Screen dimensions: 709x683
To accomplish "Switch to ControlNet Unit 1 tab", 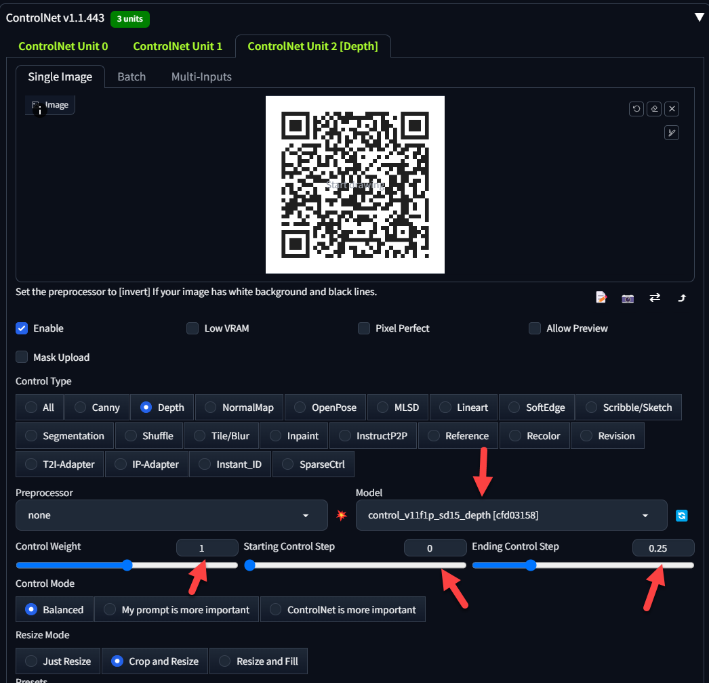I will [x=178, y=47].
